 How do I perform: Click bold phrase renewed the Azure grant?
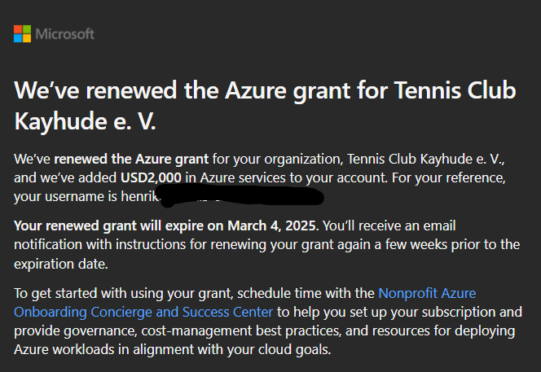[x=131, y=160]
